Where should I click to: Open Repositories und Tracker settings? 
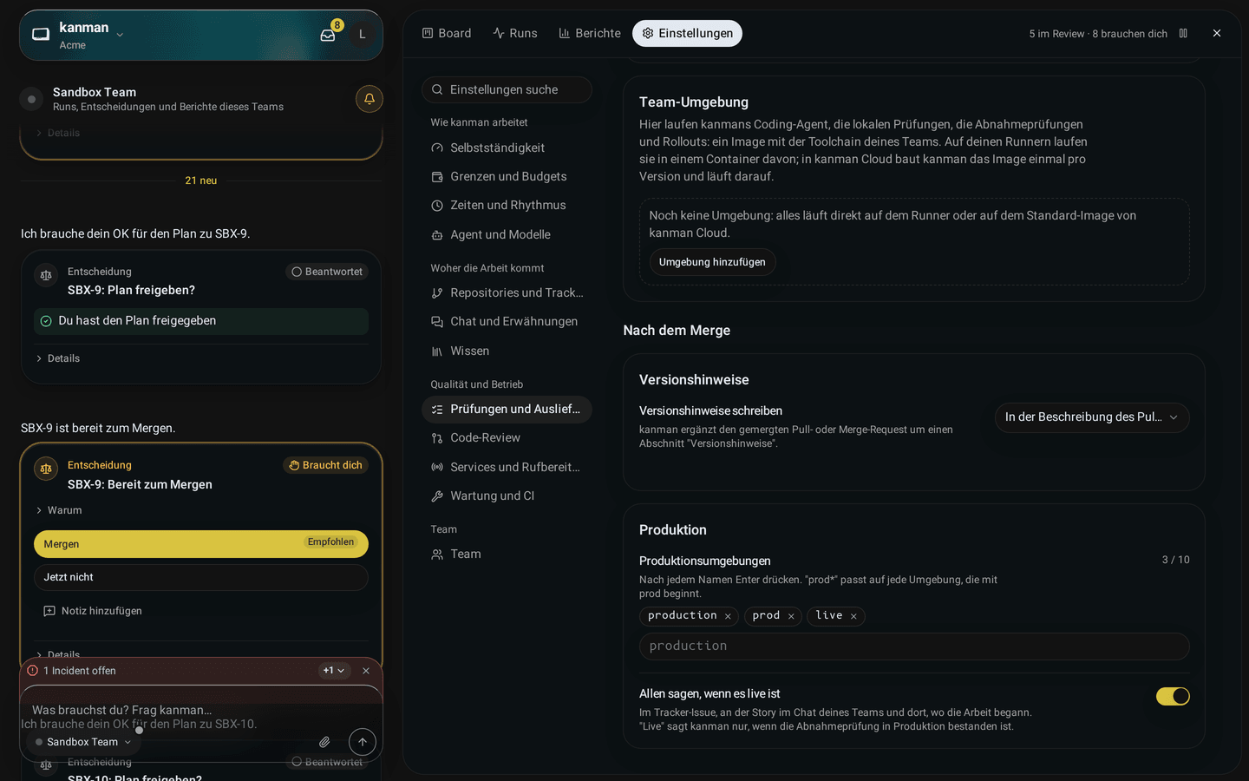point(507,292)
